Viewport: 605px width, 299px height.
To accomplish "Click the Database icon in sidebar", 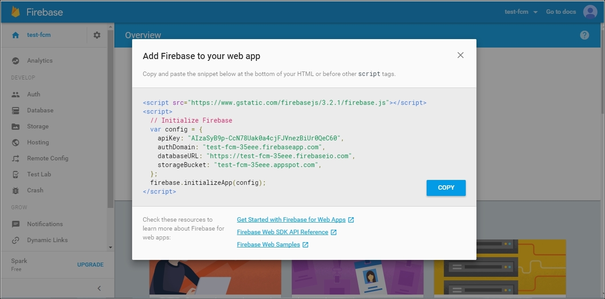I will [16, 111].
